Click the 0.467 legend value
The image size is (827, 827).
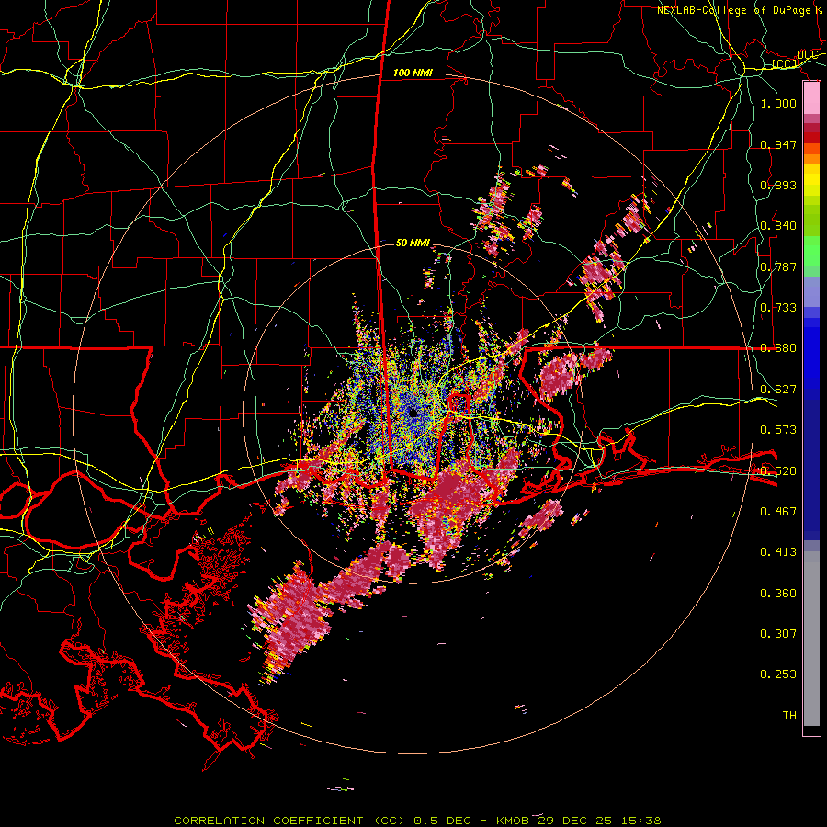778,511
